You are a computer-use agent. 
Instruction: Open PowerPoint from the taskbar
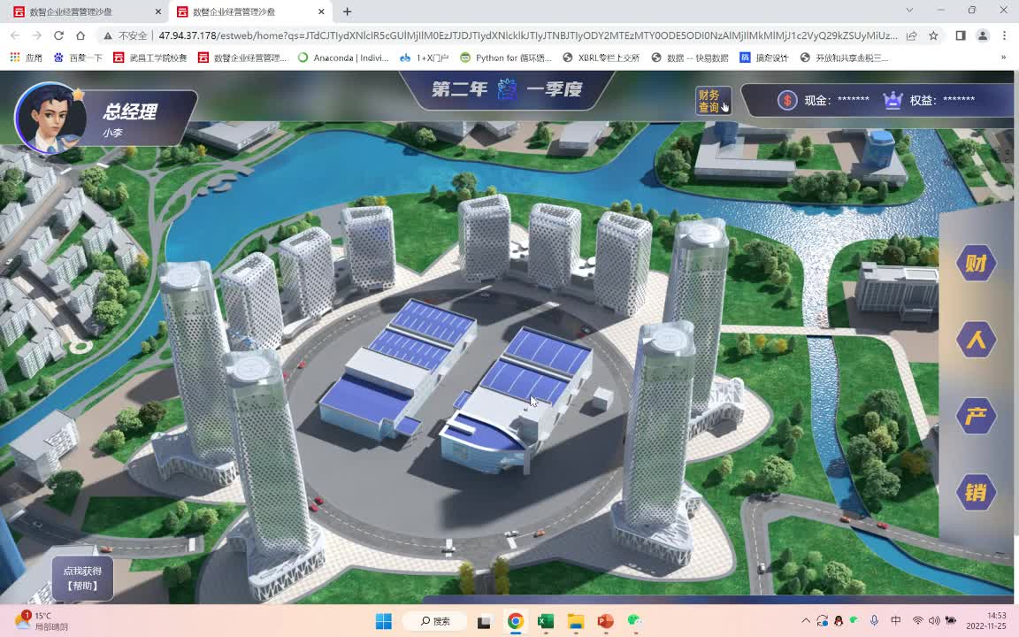pyautogui.click(x=605, y=621)
